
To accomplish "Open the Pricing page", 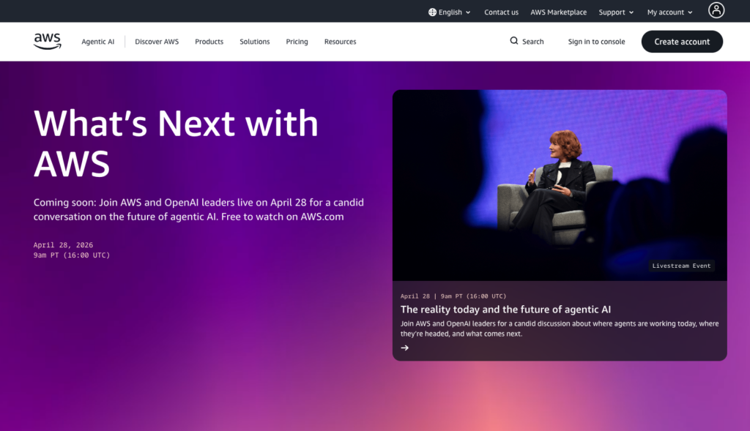I will (x=297, y=42).
